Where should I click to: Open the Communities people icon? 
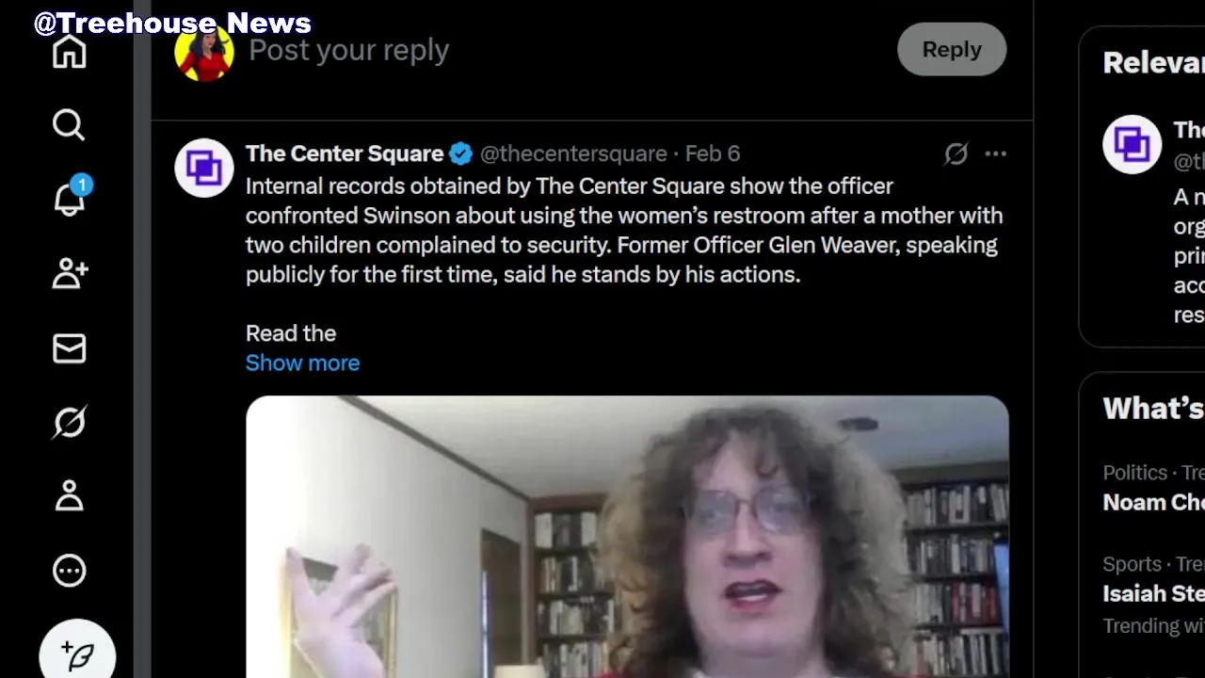pos(70,273)
